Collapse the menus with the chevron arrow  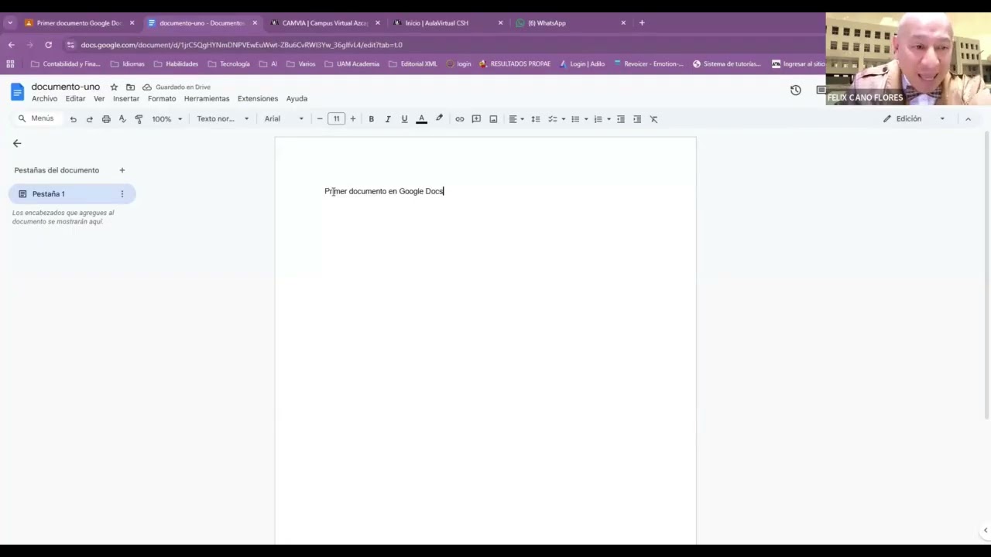click(x=968, y=119)
